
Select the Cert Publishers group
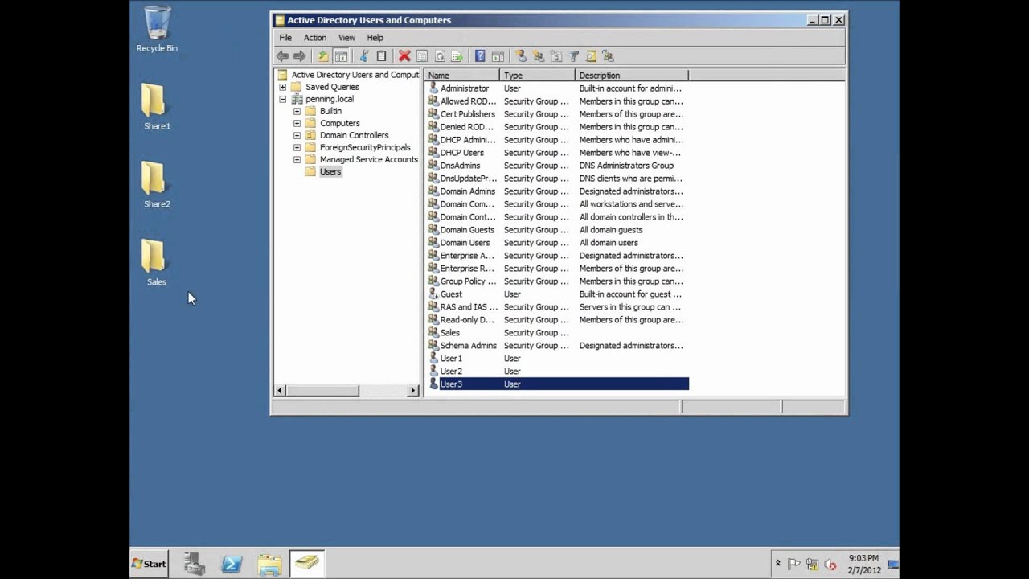click(557, 114)
